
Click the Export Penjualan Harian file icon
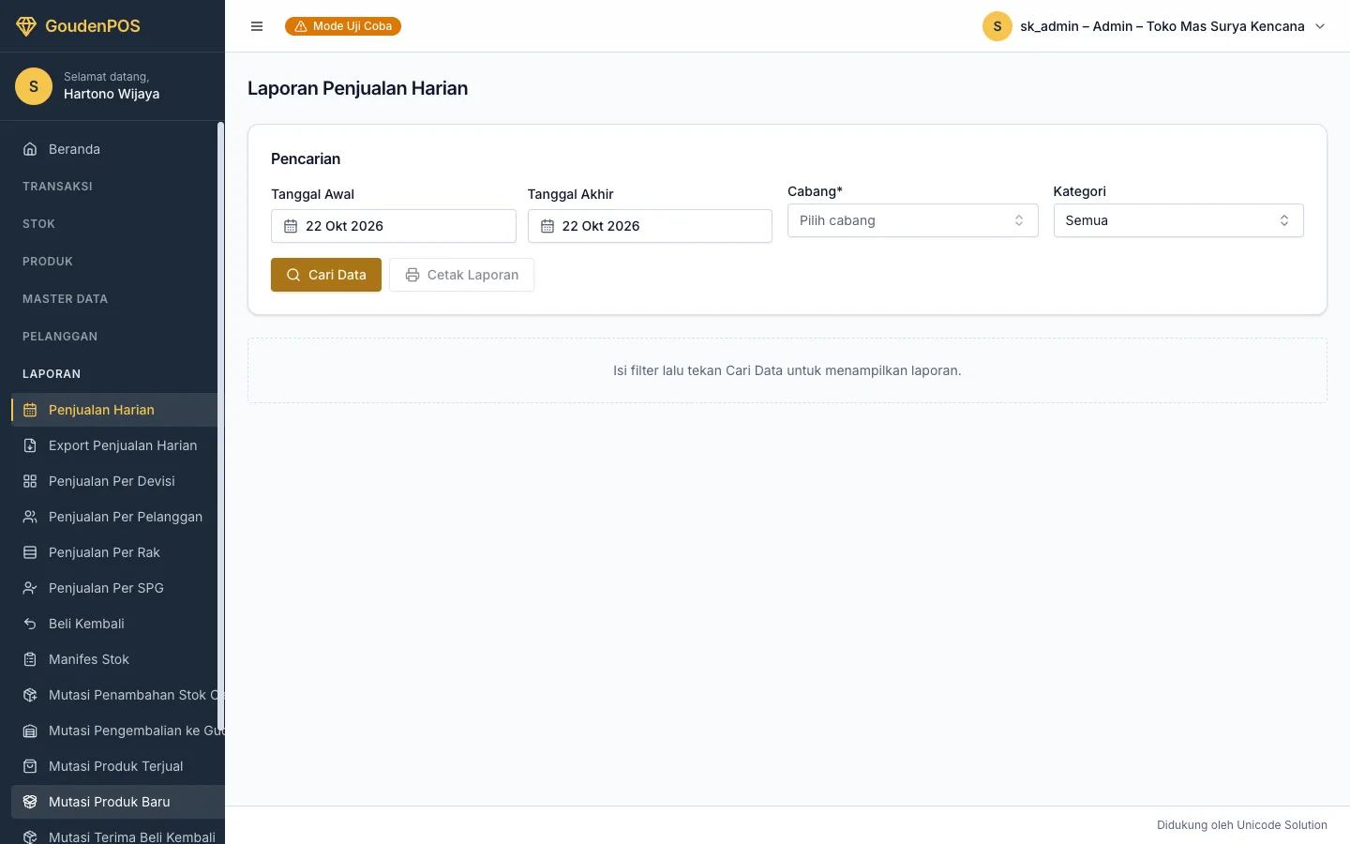tap(30, 445)
